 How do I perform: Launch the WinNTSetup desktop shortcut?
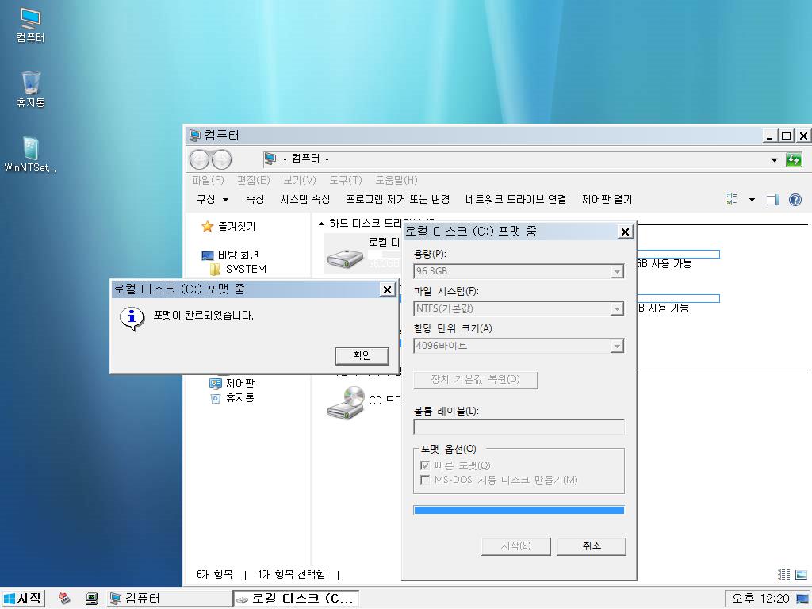click(x=30, y=154)
